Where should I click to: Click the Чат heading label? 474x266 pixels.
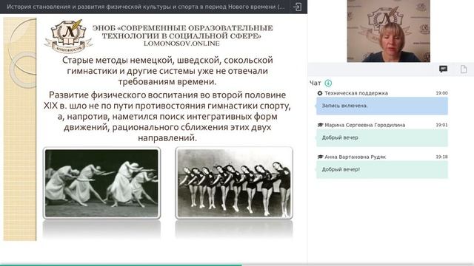[315, 83]
